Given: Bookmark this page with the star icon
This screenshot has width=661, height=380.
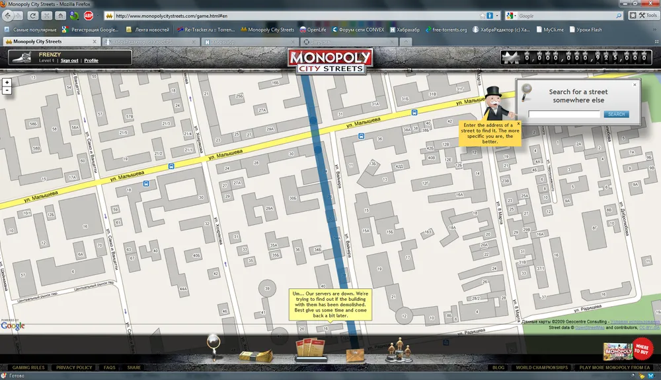Looking at the screenshot, I should 483,16.
